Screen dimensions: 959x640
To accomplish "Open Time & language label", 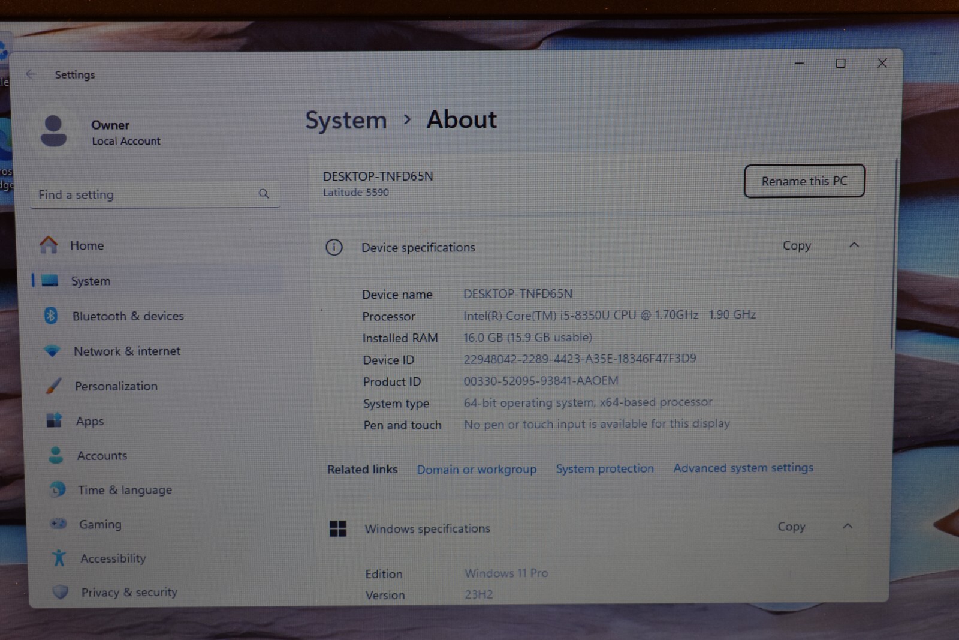I will [125, 490].
